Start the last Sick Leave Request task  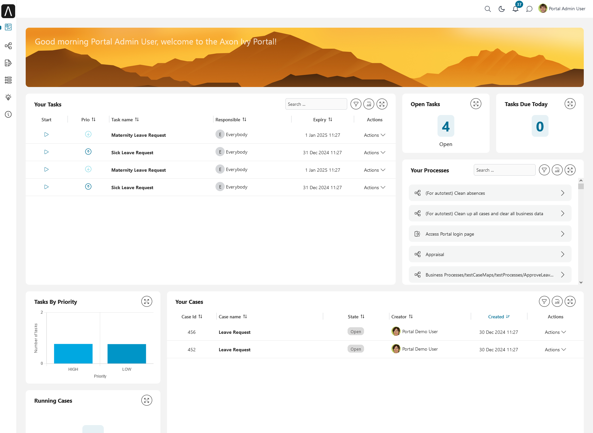(46, 187)
